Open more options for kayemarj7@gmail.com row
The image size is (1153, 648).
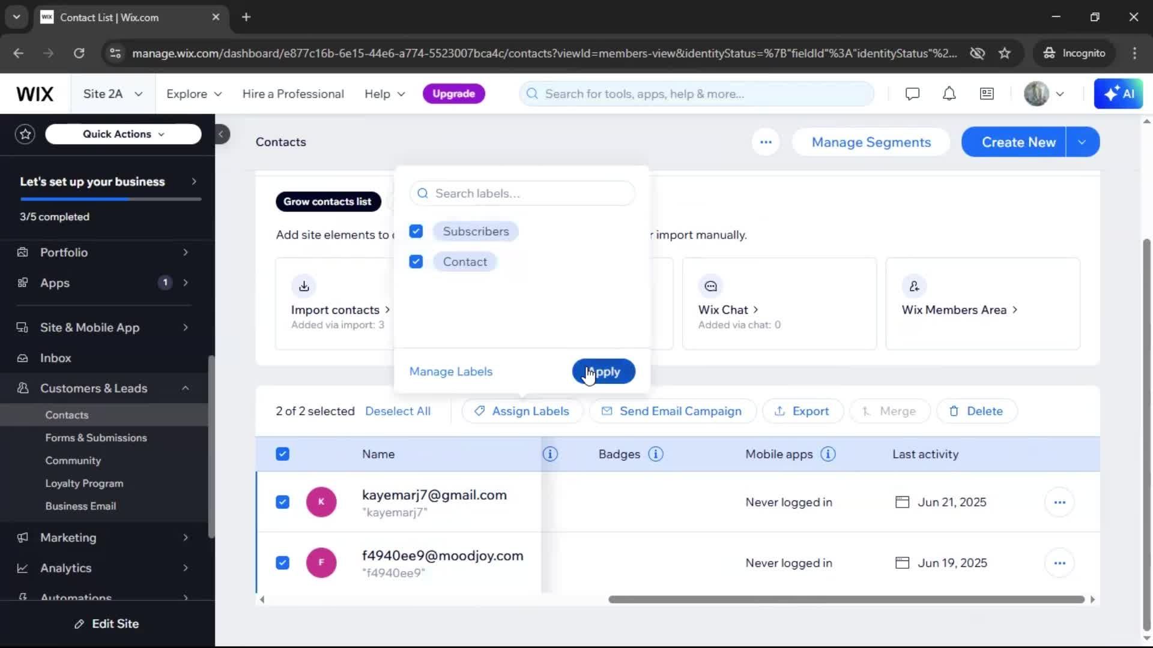coord(1059,502)
